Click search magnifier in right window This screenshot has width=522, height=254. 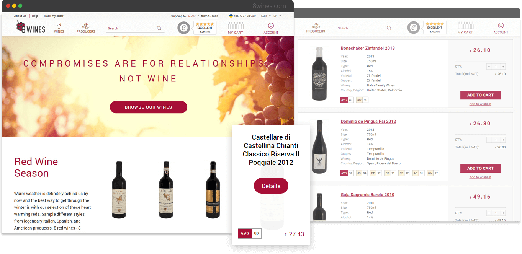(389, 28)
